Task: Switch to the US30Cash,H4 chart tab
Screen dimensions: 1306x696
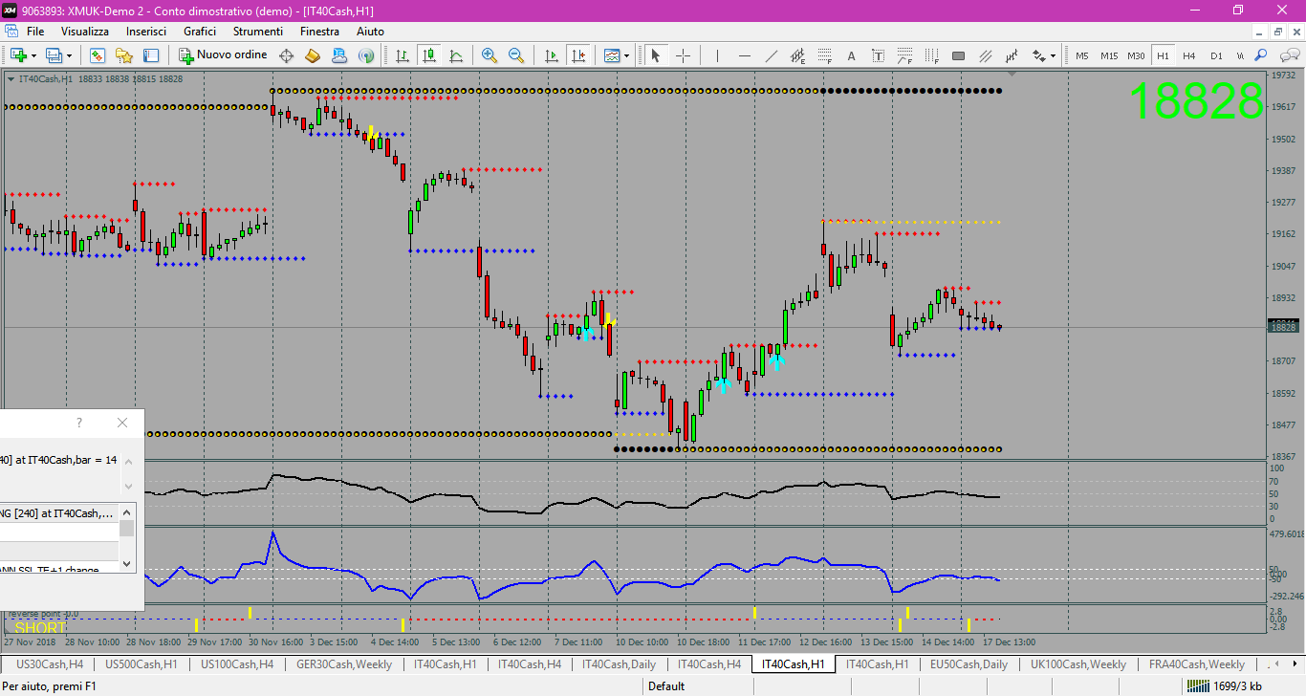Action: [x=50, y=663]
